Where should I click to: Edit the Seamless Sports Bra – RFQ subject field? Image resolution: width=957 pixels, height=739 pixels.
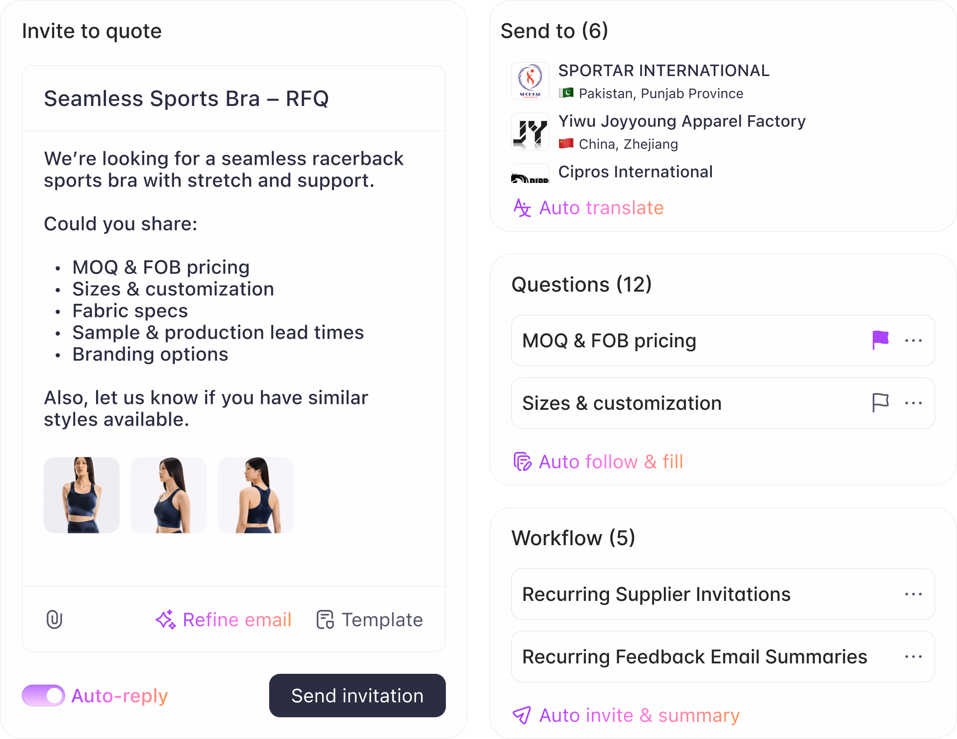point(186,99)
